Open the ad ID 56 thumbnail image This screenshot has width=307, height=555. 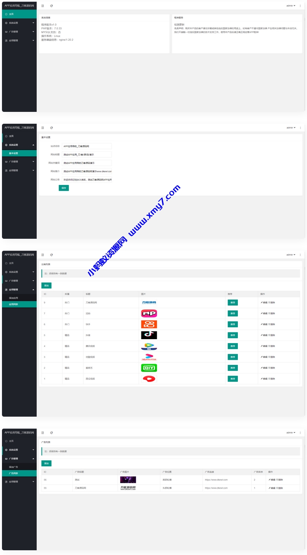pyautogui.click(x=128, y=480)
